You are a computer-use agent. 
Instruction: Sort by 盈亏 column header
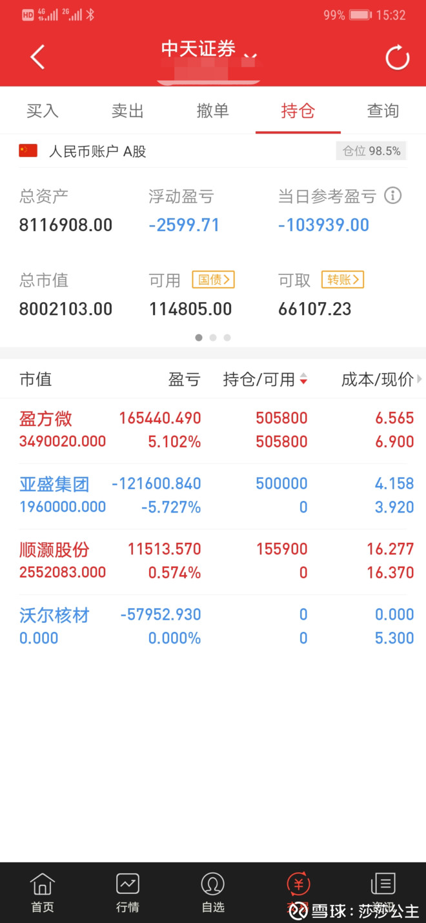185,380
